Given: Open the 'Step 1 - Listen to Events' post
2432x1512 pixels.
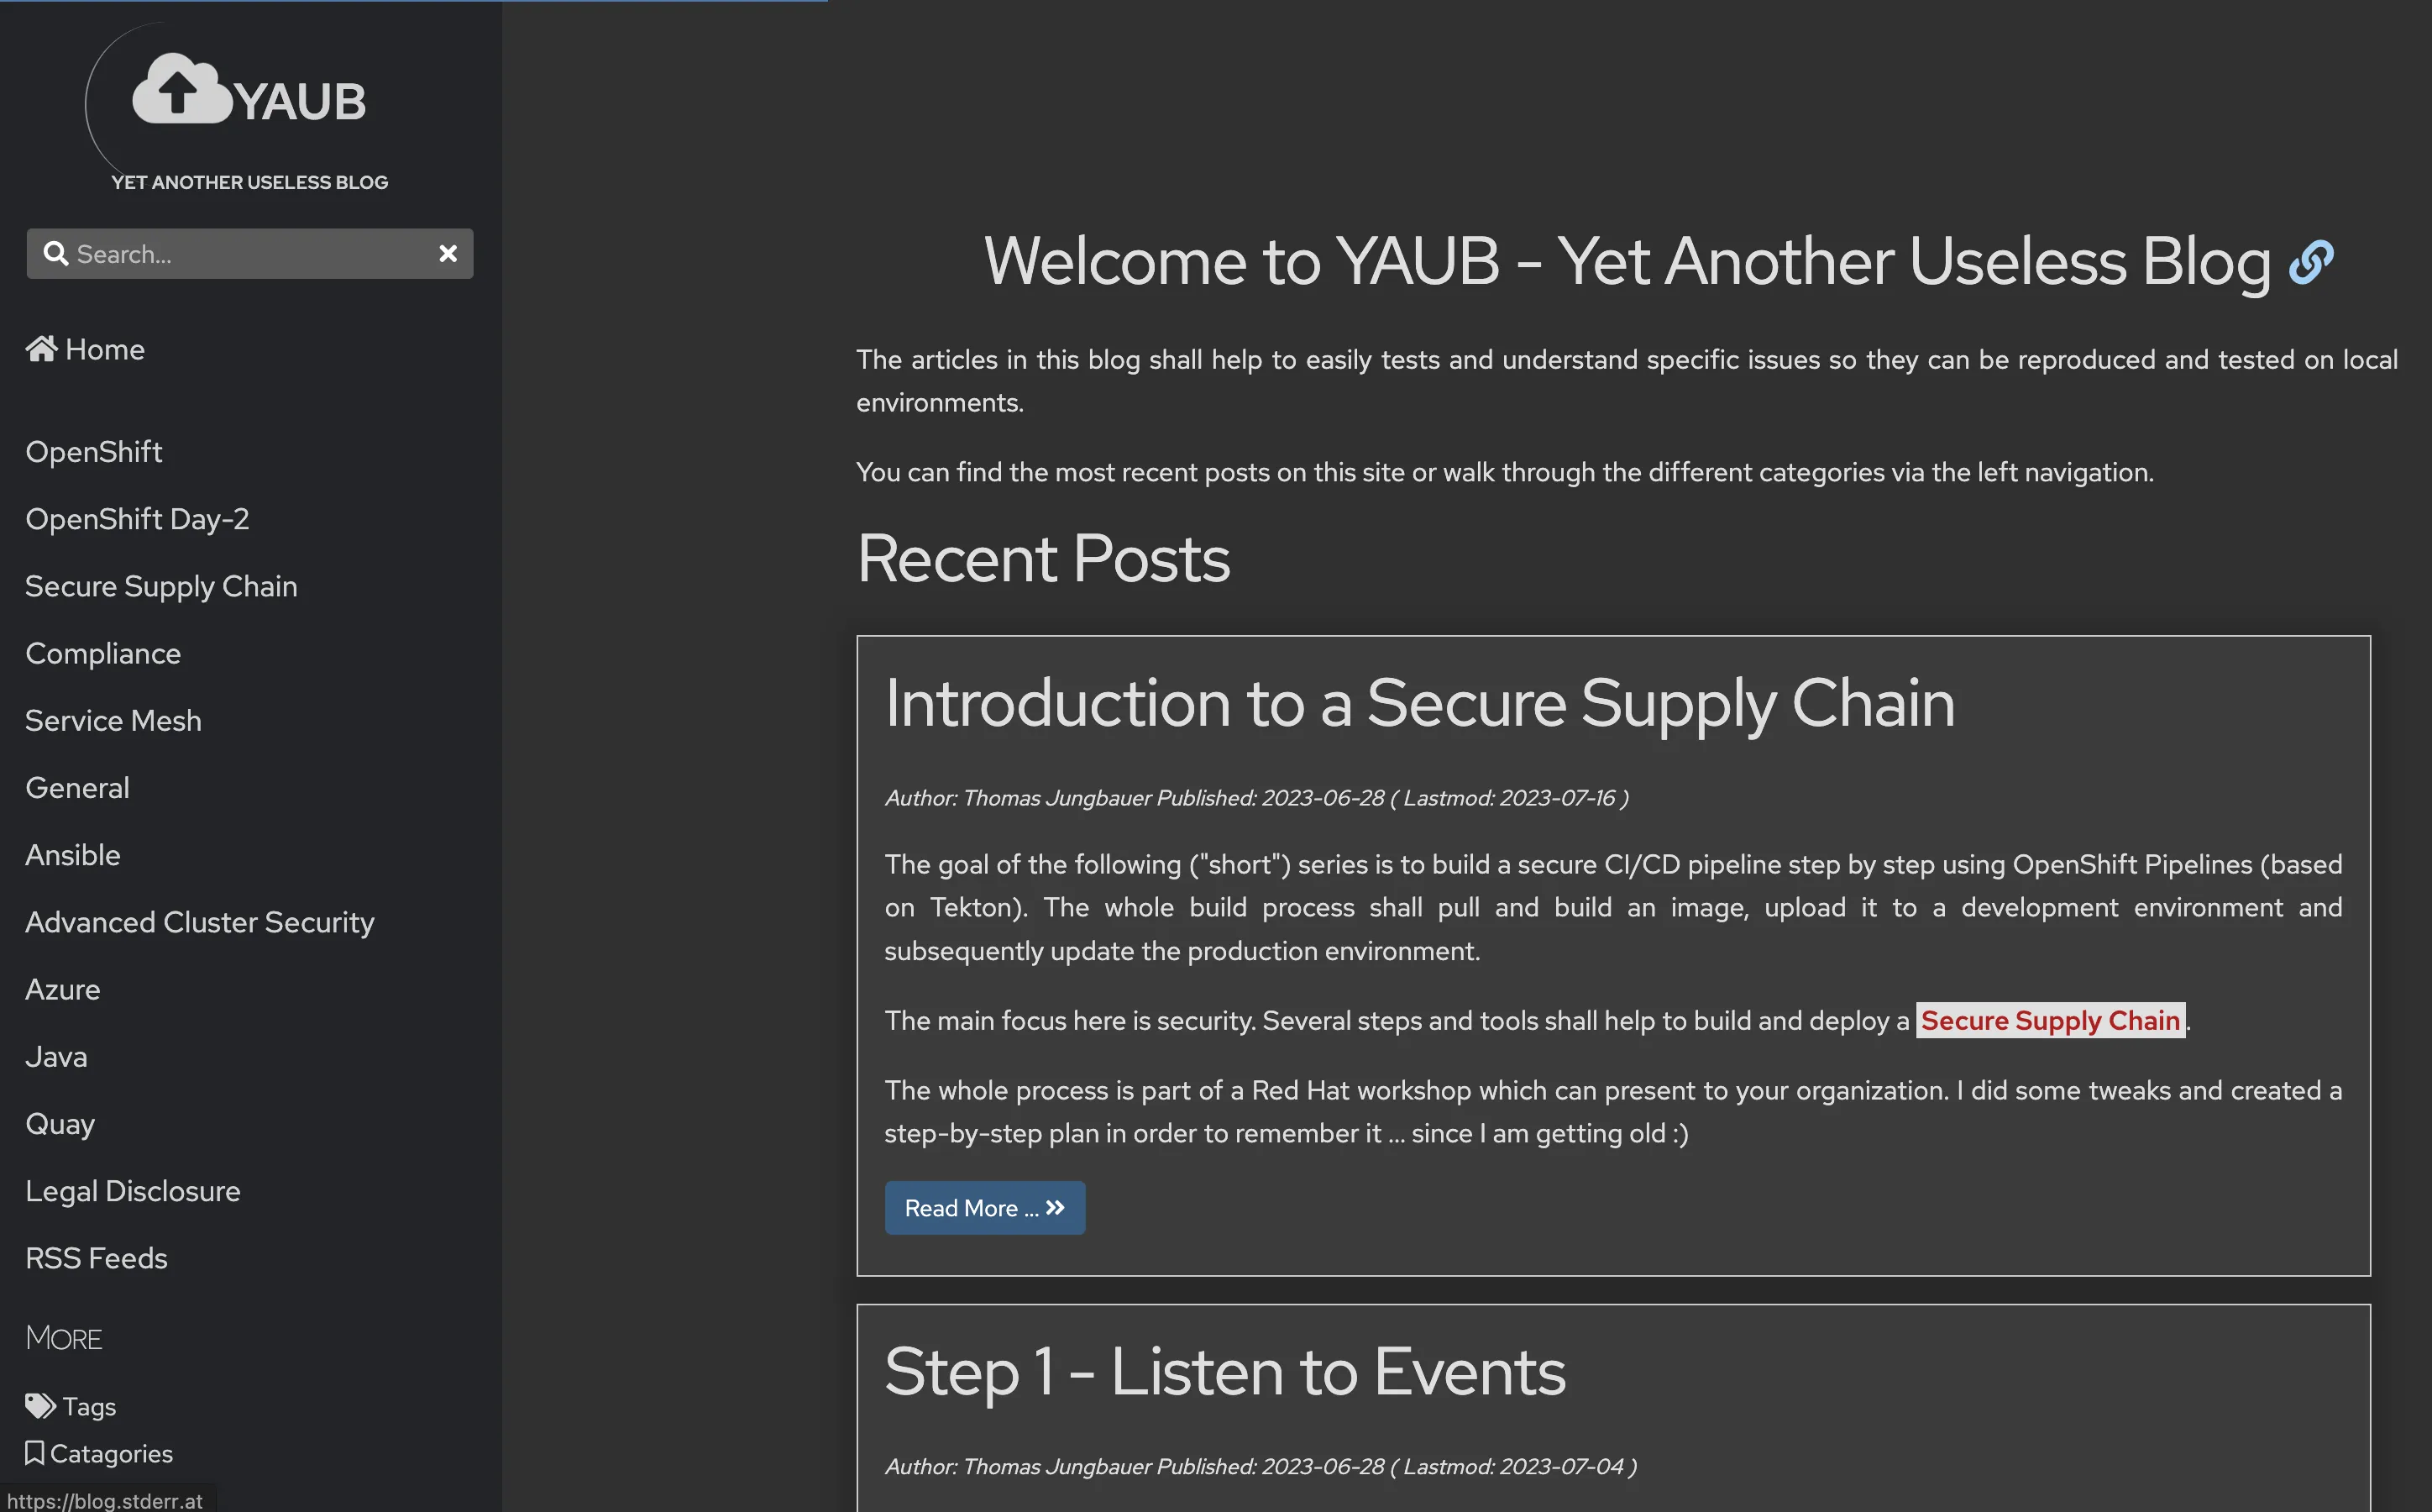Looking at the screenshot, I should click(1224, 1372).
